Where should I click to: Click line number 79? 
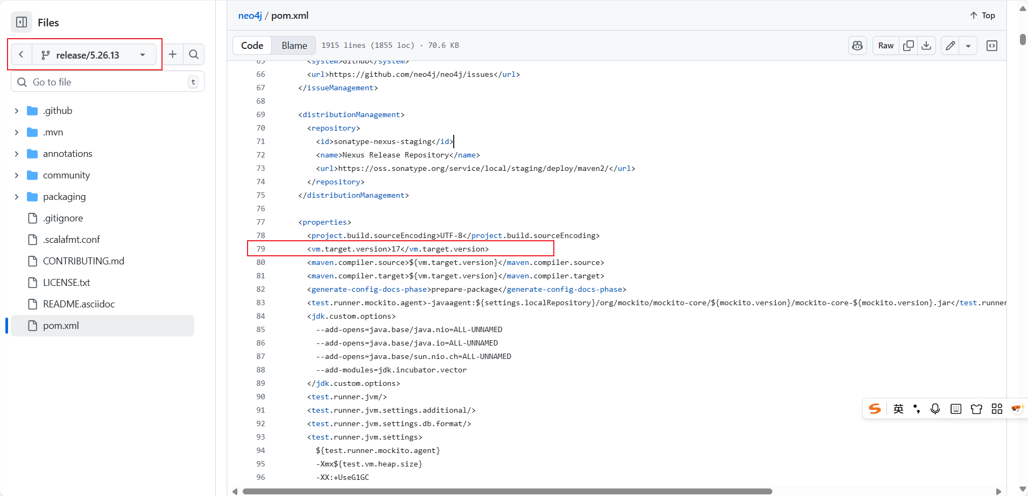click(260, 249)
